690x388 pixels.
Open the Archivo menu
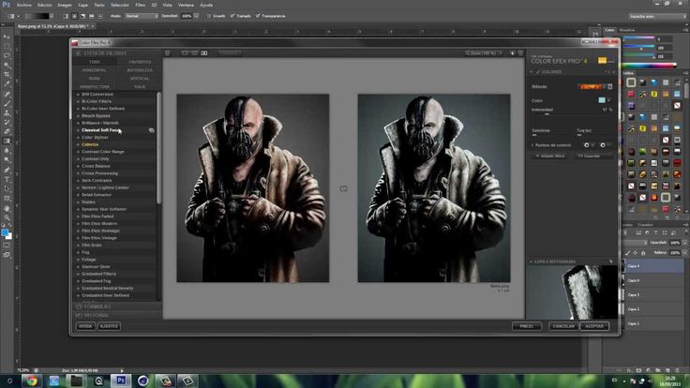tap(23, 6)
